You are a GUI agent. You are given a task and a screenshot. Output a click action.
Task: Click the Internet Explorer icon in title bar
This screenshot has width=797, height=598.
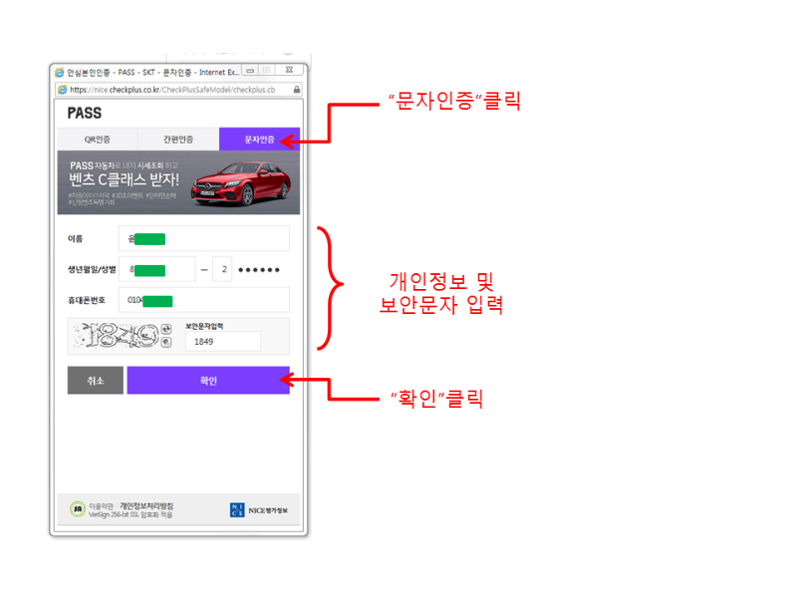[60, 72]
